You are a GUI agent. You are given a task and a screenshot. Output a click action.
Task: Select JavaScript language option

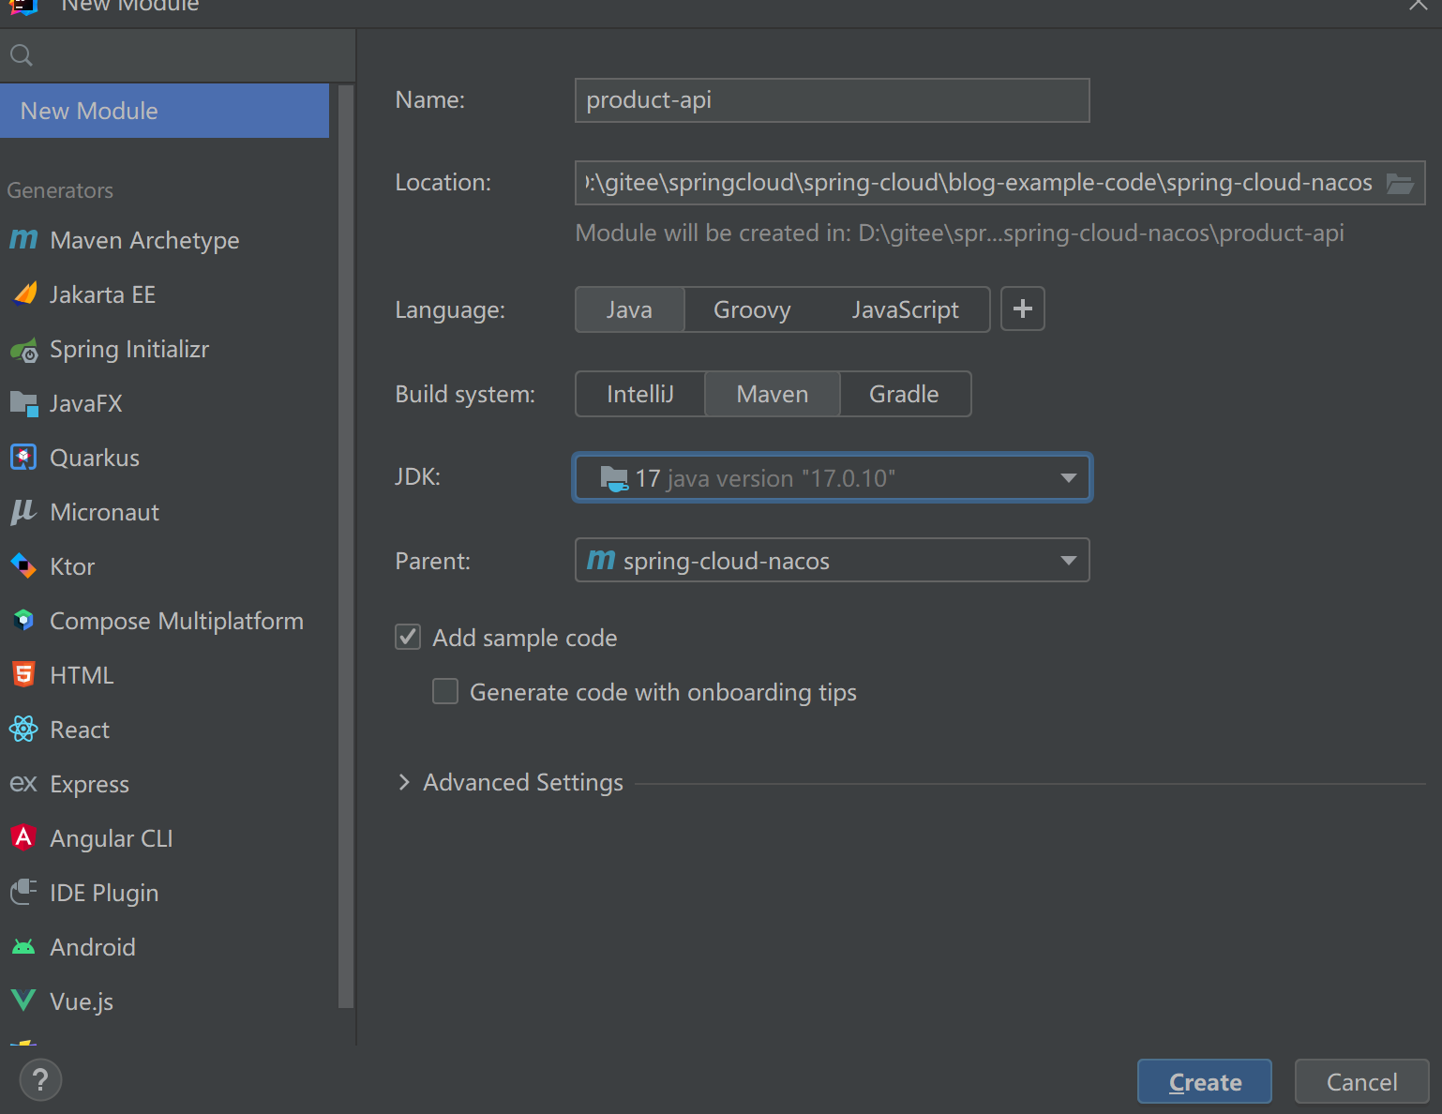click(x=905, y=309)
